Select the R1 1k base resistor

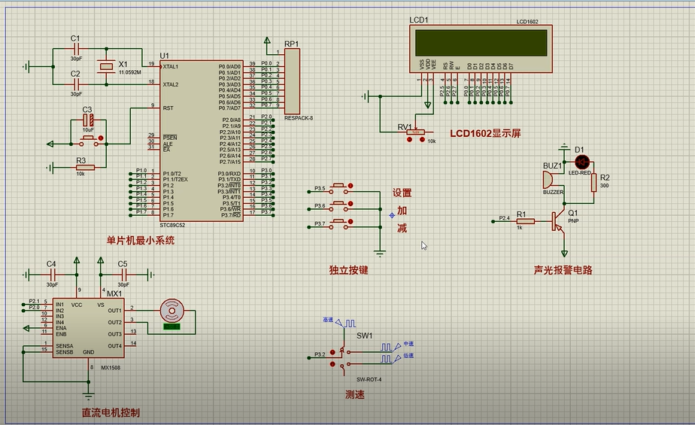(x=524, y=221)
